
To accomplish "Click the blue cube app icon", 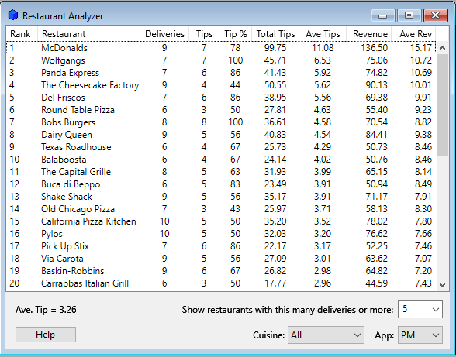I will 13,15.
